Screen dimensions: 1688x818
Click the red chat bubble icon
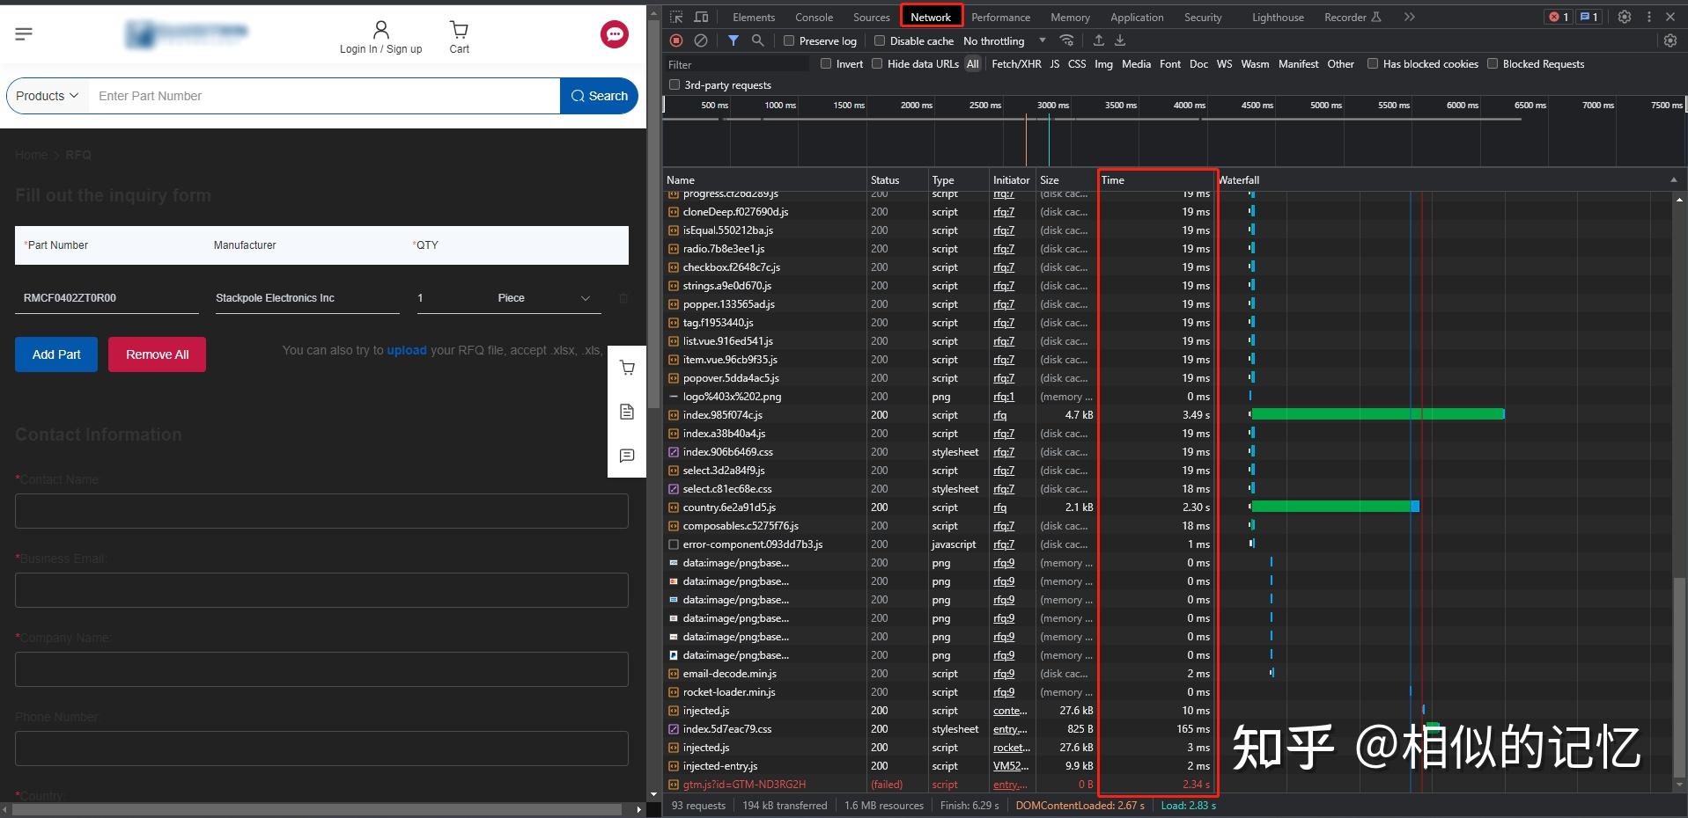pos(614,34)
